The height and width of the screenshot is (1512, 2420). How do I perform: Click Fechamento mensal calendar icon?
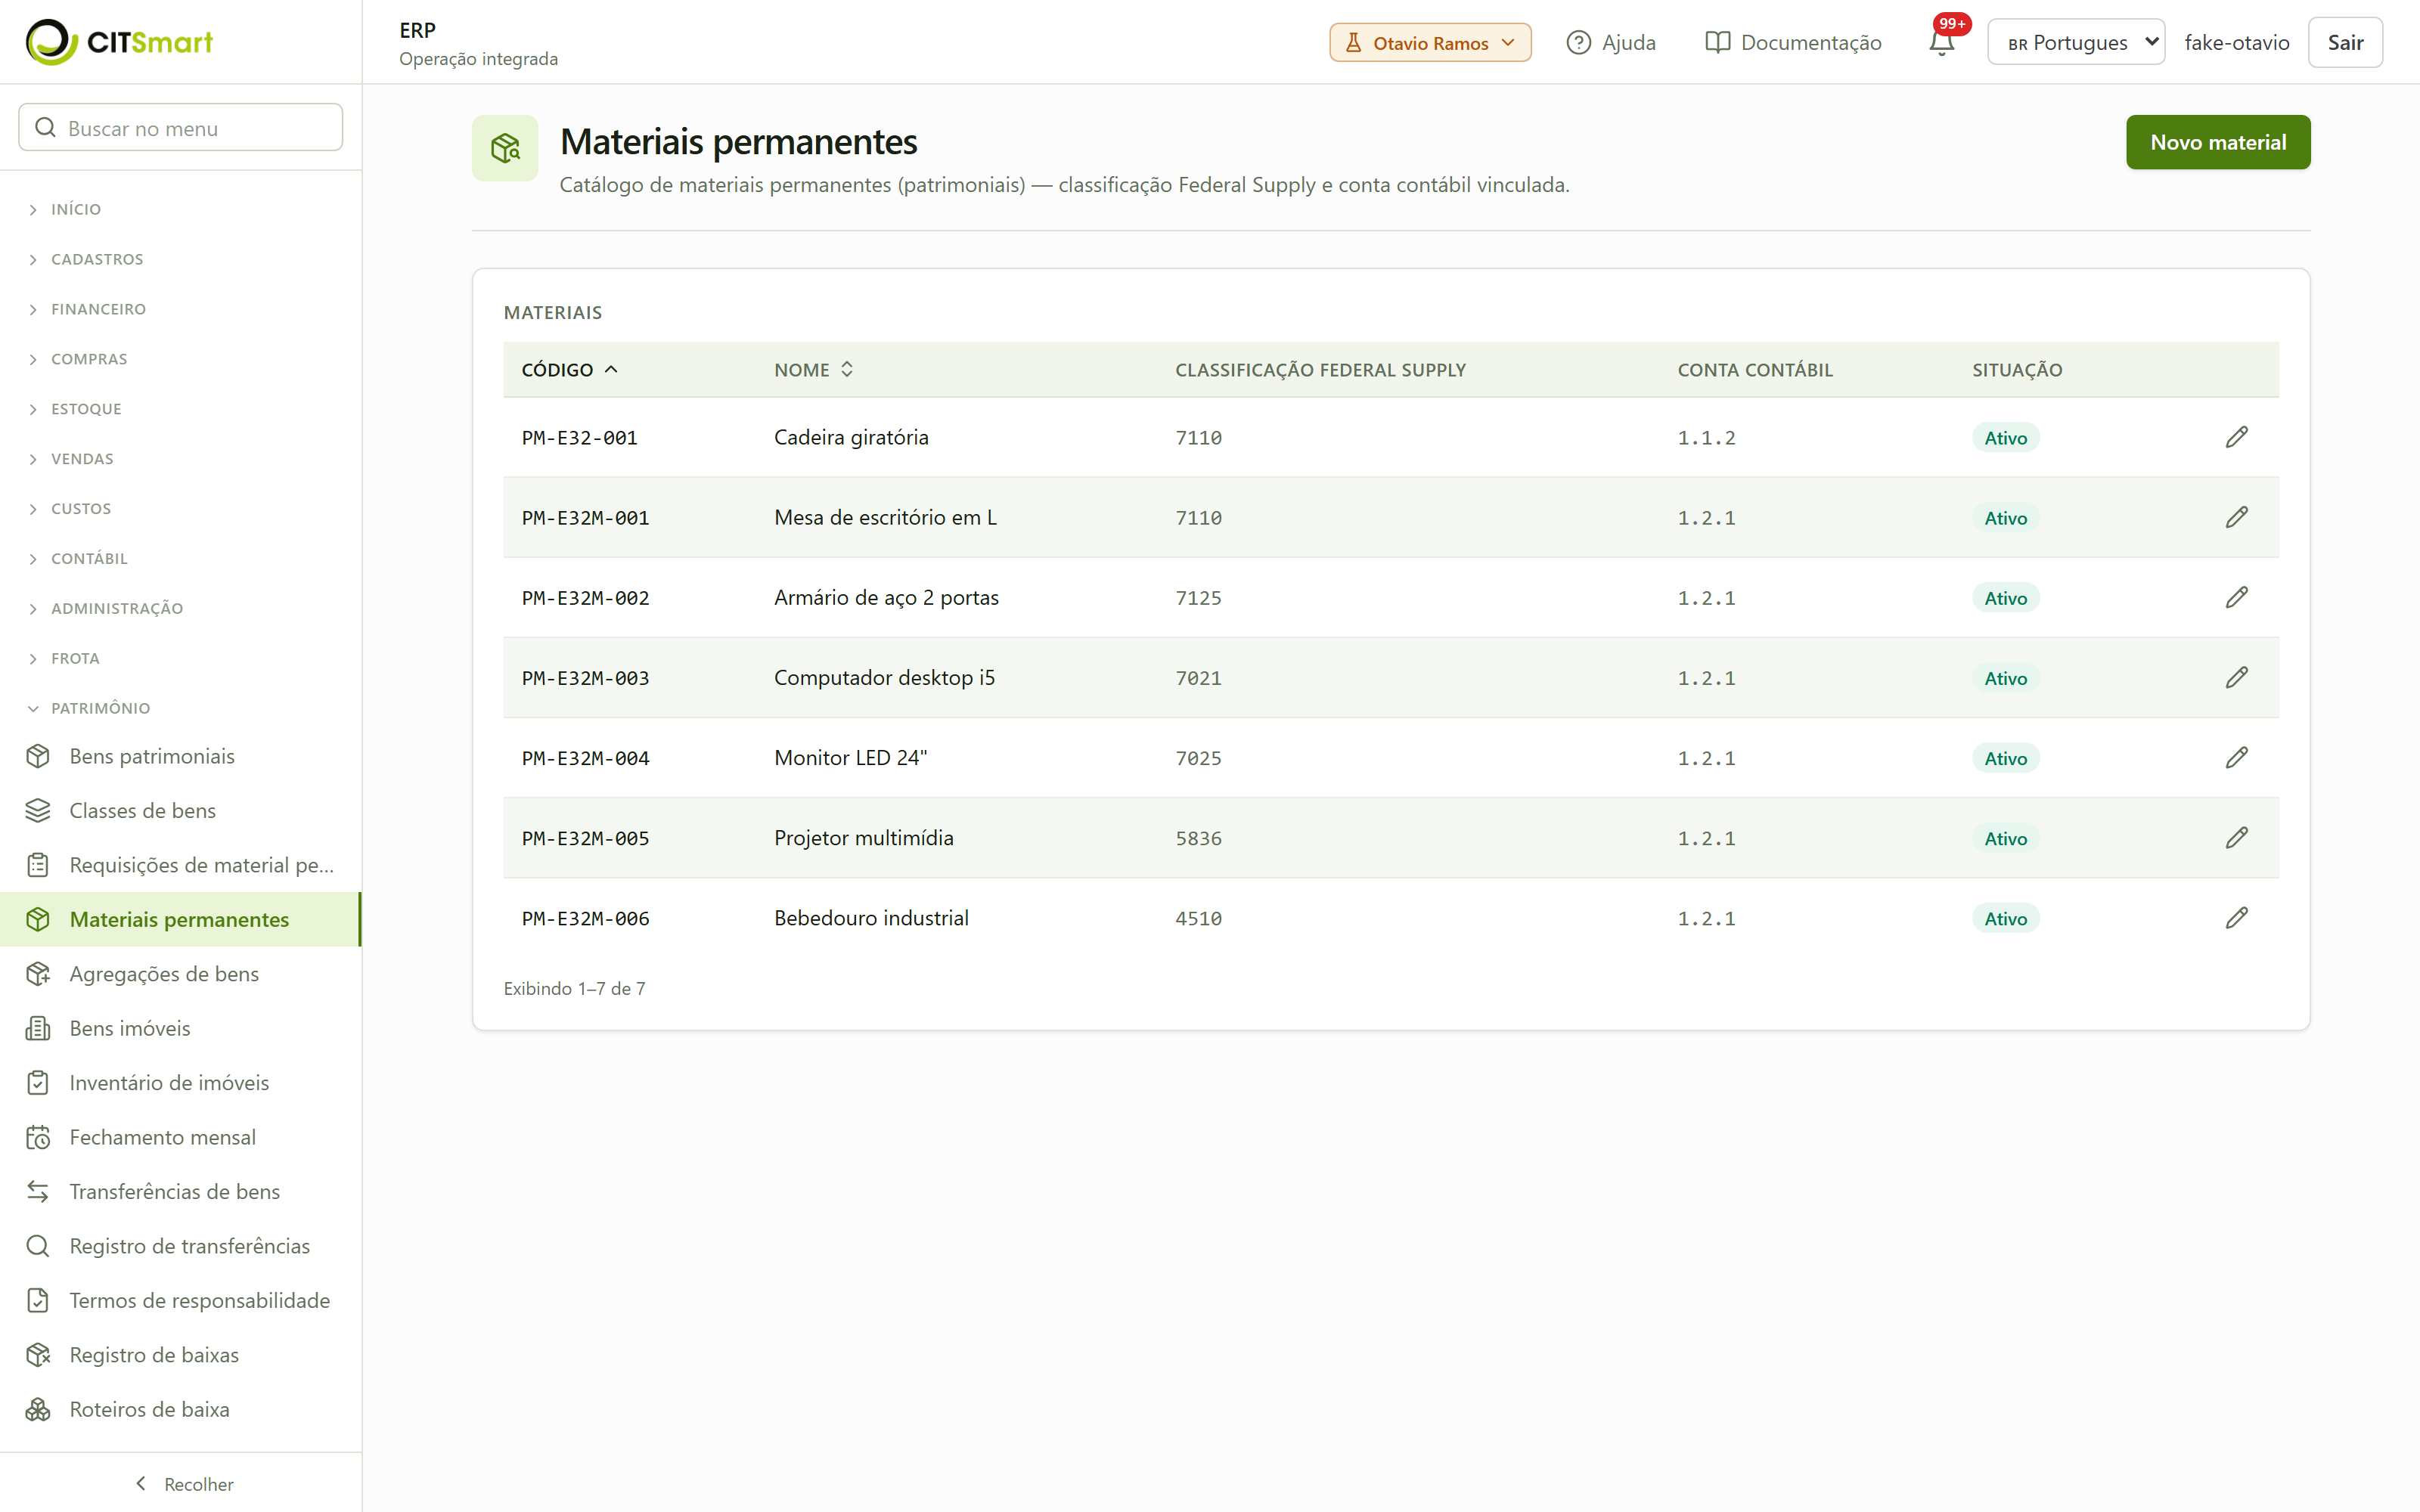click(38, 1137)
